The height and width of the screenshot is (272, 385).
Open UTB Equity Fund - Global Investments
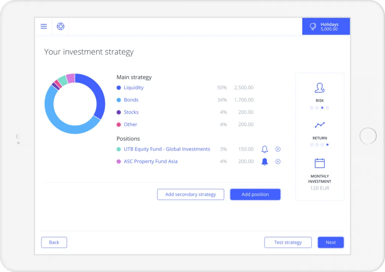(167, 149)
